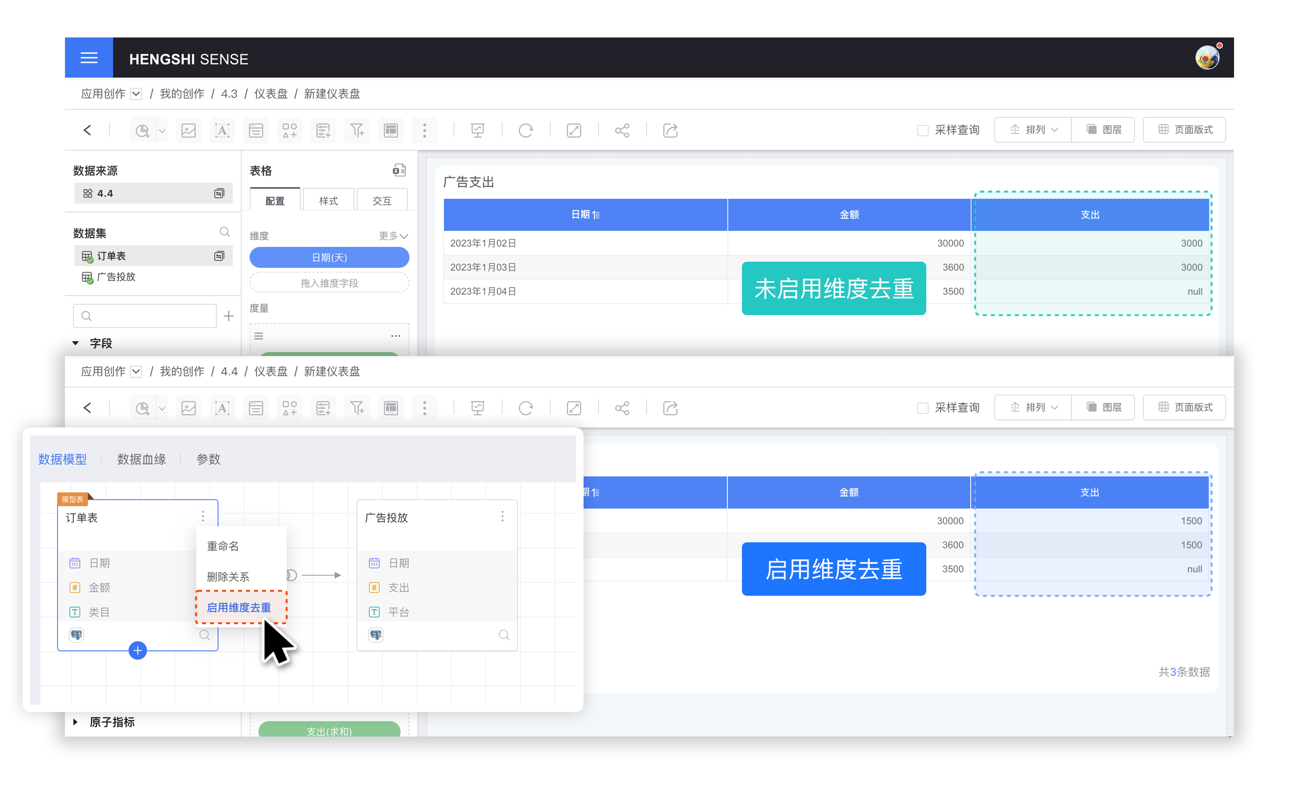Viewport: 1299px width, 799px height.
Task: Click refresh icon in lower toolbar
Action: tap(526, 408)
